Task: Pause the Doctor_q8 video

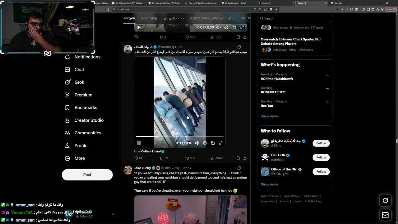Action: coord(139,143)
